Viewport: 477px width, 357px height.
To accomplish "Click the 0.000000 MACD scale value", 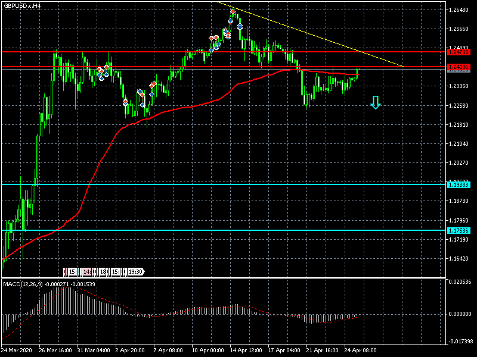I will [x=460, y=314].
